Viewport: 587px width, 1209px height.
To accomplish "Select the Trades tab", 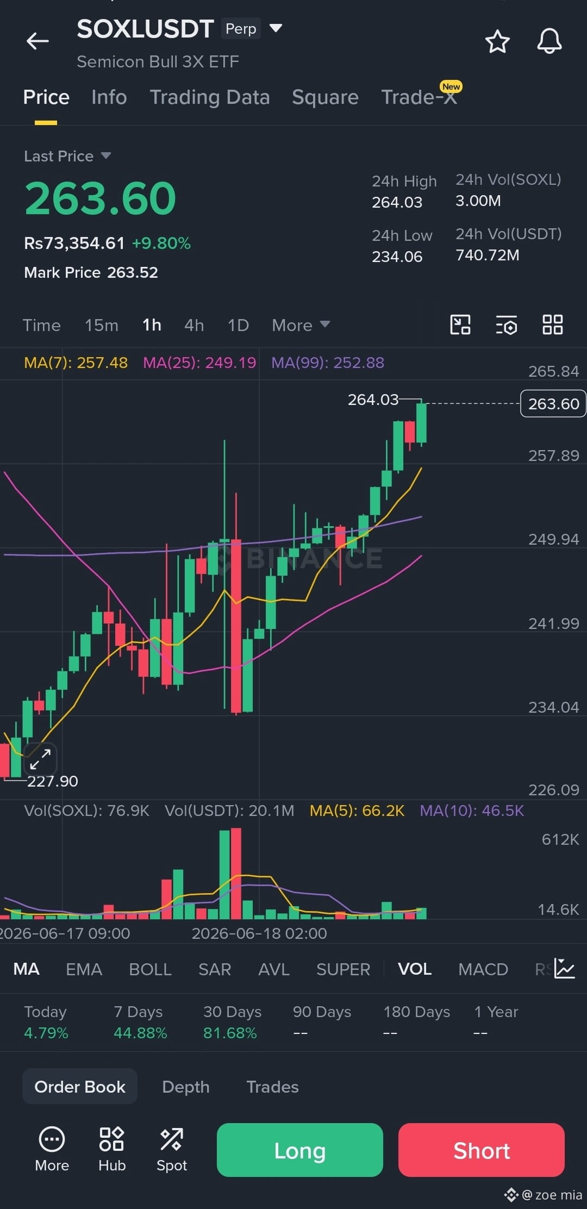I will 272,1086.
